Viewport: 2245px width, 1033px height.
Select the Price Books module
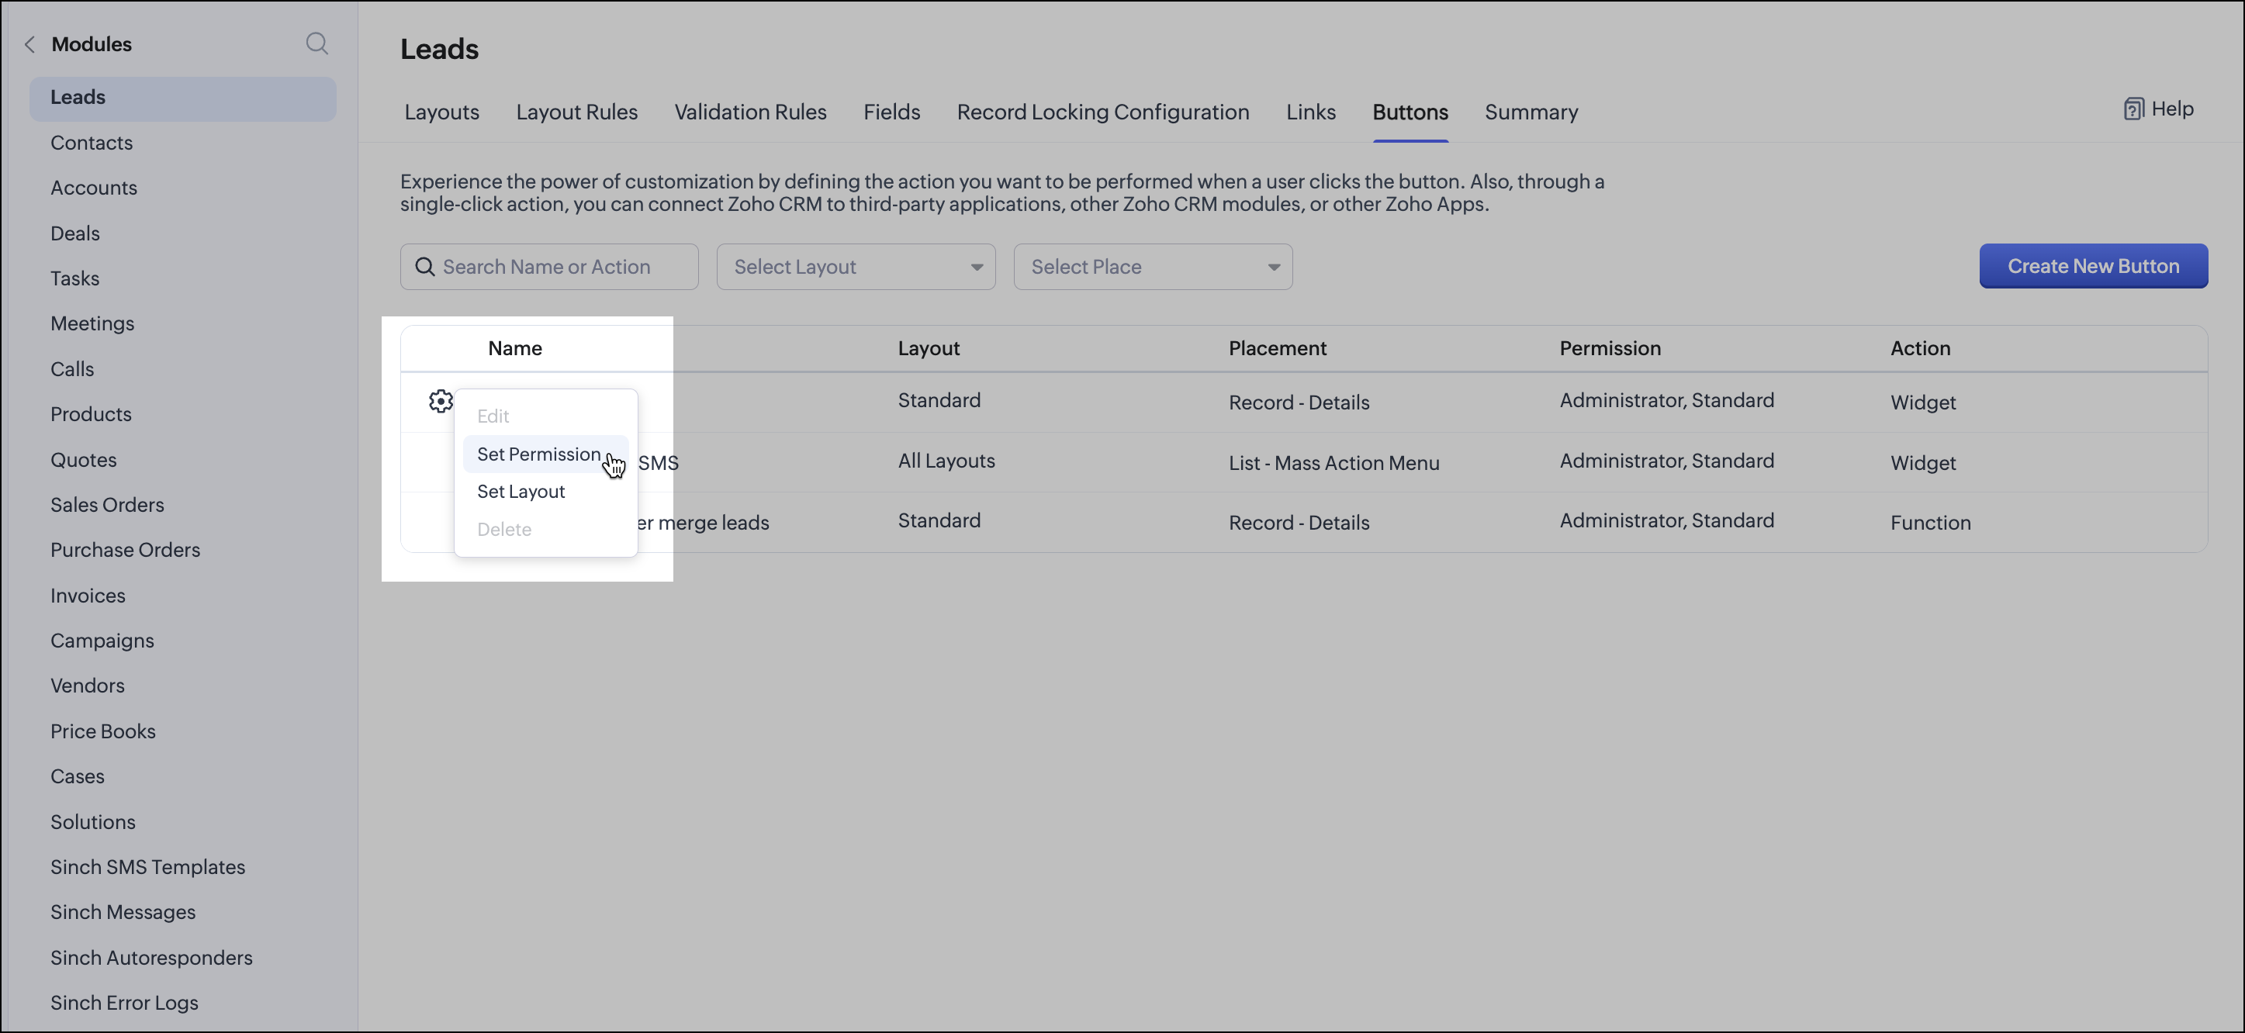click(x=103, y=731)
